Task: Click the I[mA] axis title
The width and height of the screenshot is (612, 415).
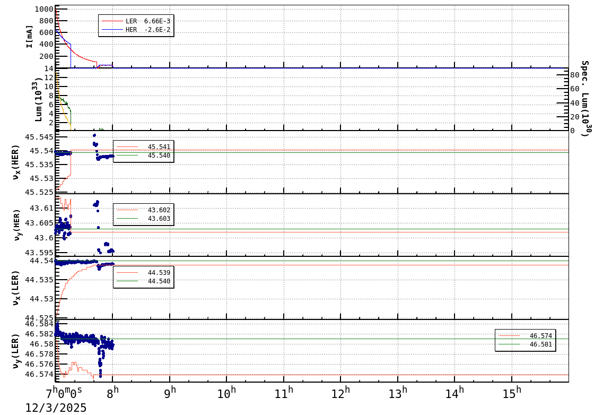Action: (x=30, y=36)
